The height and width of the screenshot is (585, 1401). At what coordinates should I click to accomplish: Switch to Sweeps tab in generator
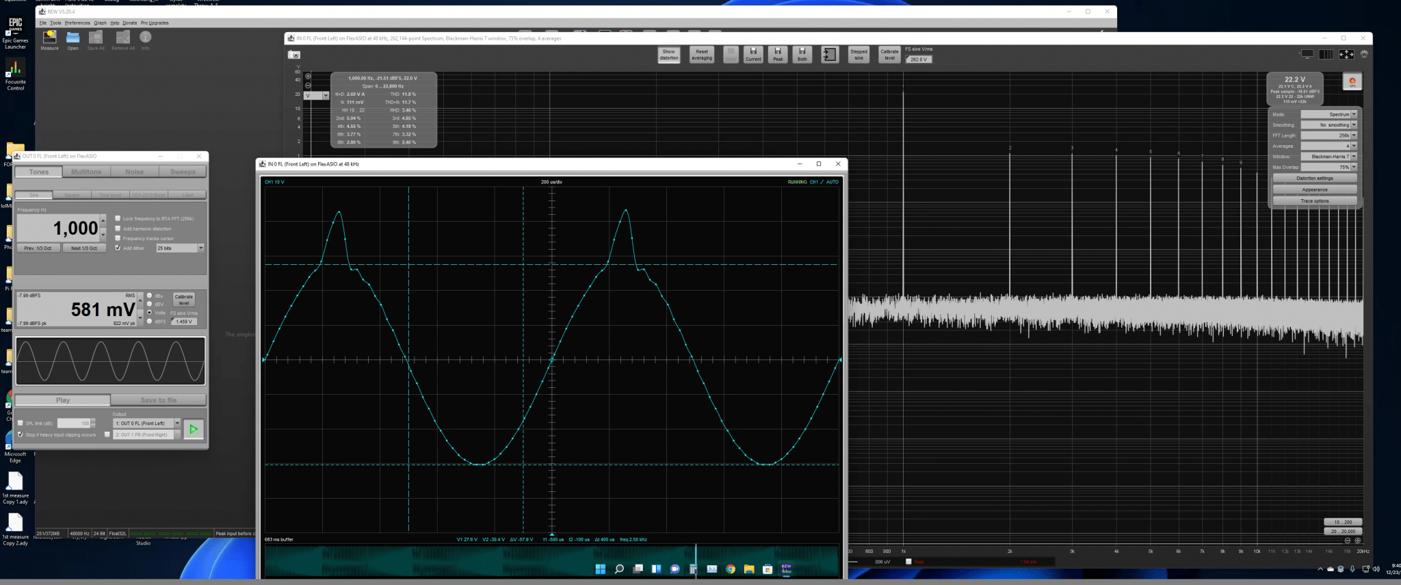183,172
